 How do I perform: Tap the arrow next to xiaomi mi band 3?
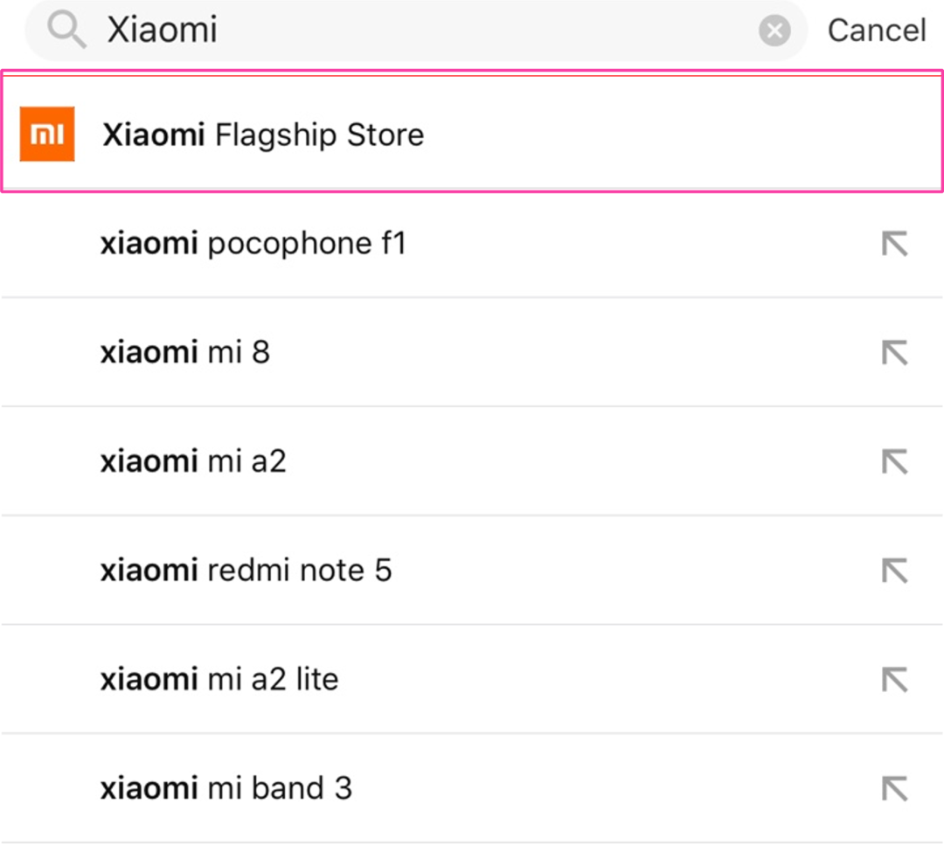point(894,788)
